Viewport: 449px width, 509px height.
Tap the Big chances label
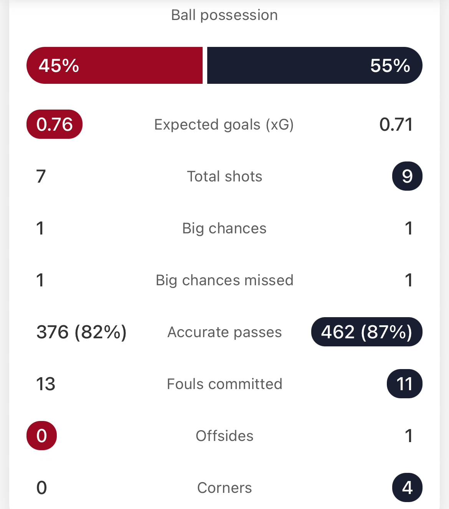tap(225, 228)
